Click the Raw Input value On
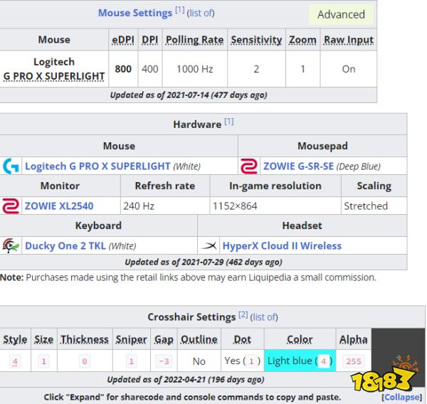 [349, 69]
